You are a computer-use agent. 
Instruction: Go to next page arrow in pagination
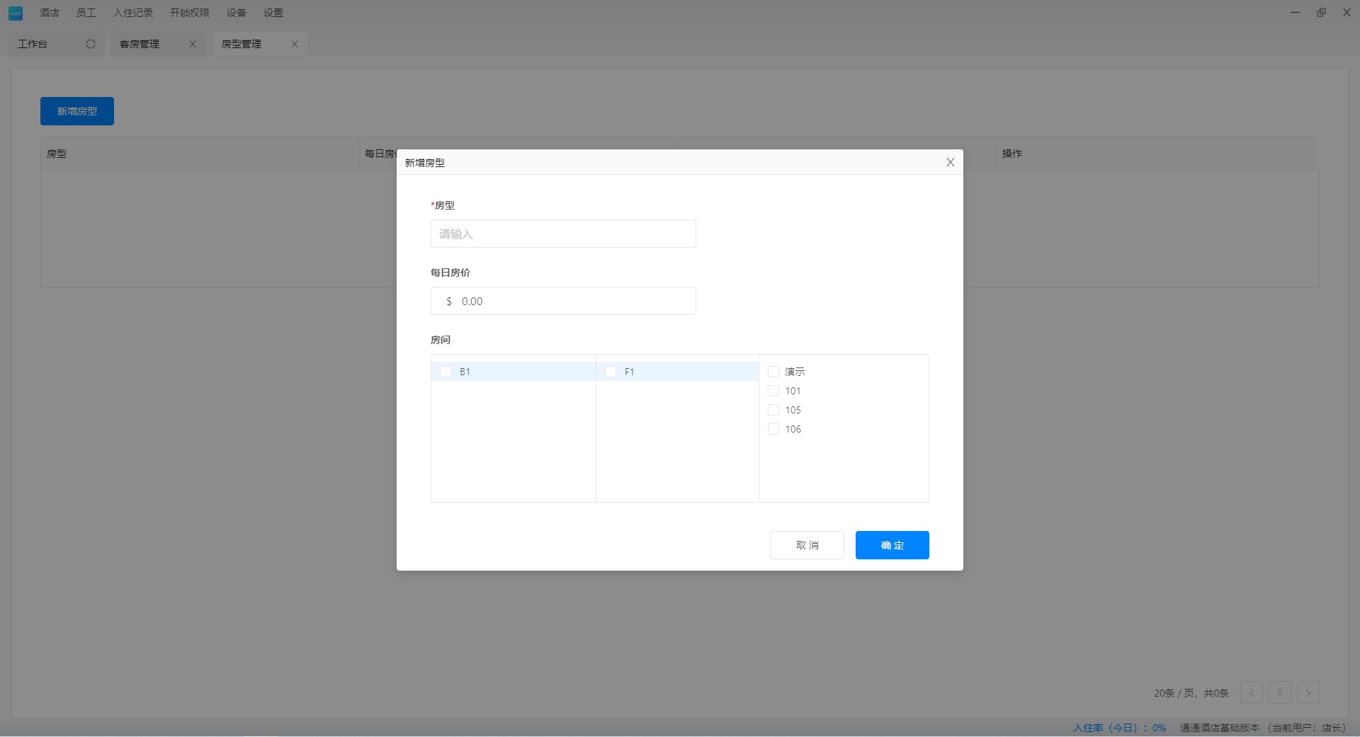click(x=1308, y=692)
